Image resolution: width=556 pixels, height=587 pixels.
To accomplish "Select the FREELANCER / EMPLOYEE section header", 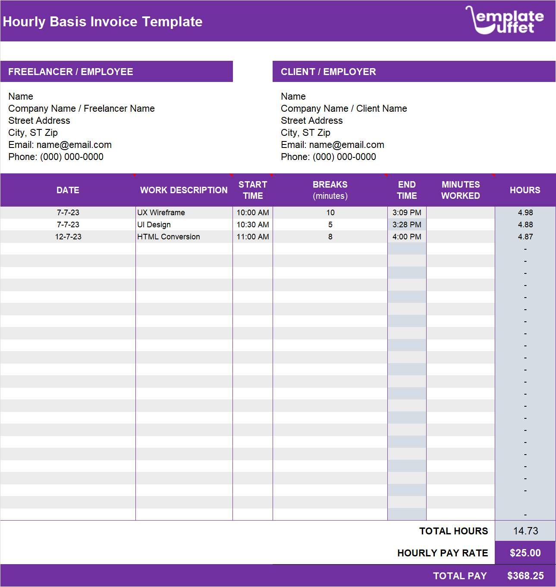I will [70, 72].
